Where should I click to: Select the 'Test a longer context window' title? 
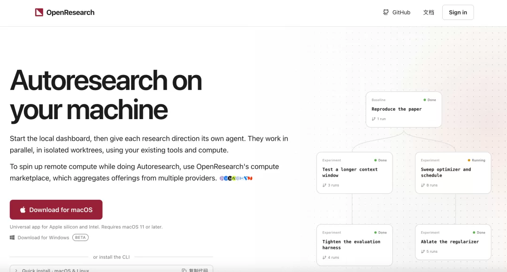[x=350, y=172]
